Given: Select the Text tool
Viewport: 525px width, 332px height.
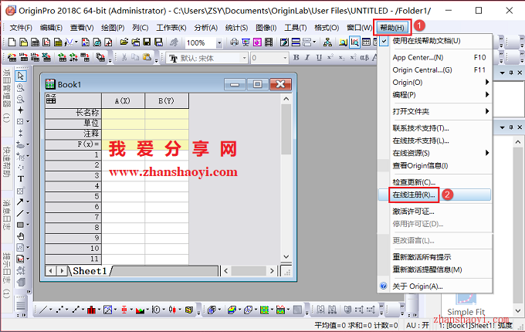Looking at the screenshot, I should pos(21,178).
